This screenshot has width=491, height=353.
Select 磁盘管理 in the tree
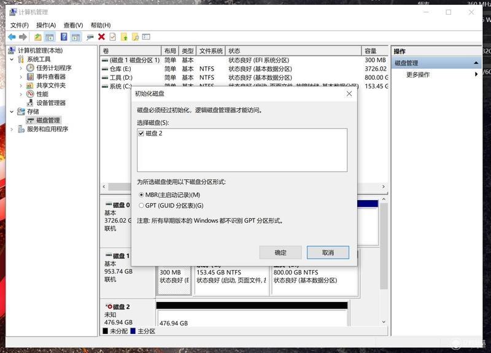coord(48,120)
